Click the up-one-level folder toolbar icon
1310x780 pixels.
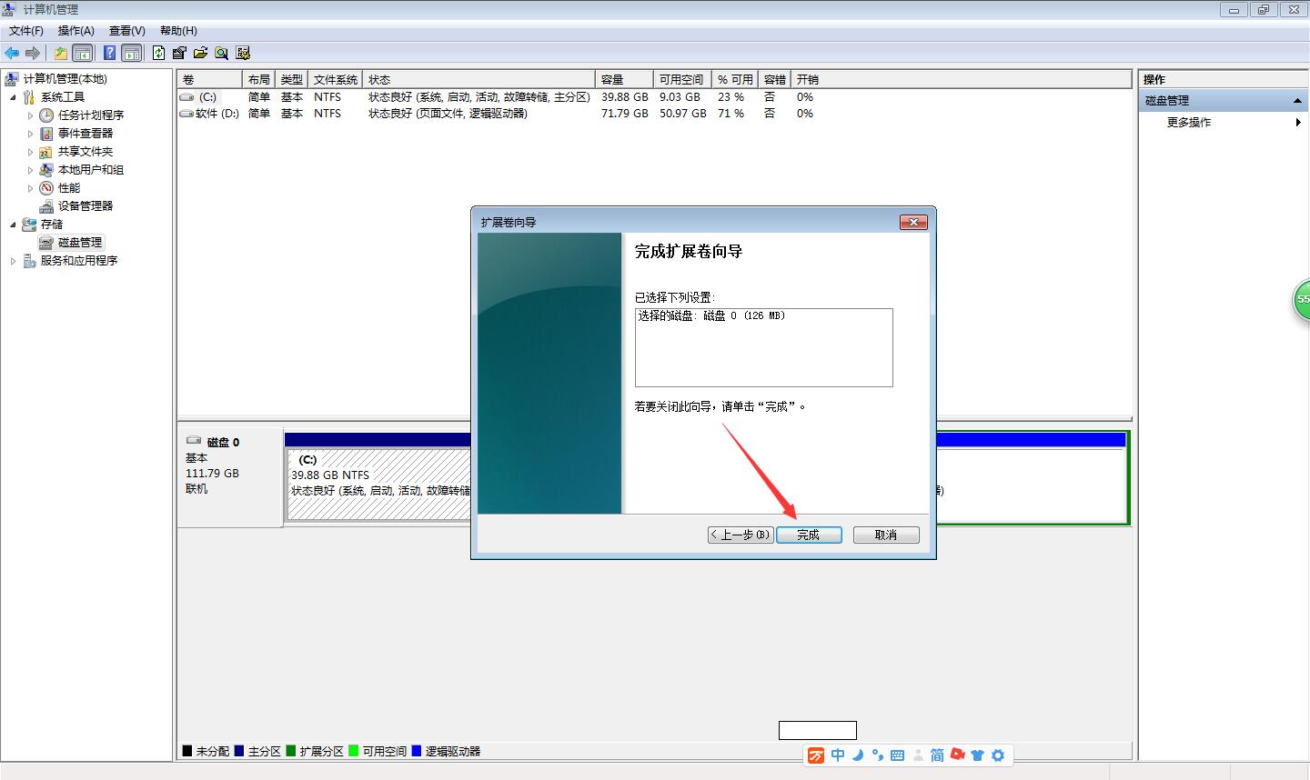60,53
